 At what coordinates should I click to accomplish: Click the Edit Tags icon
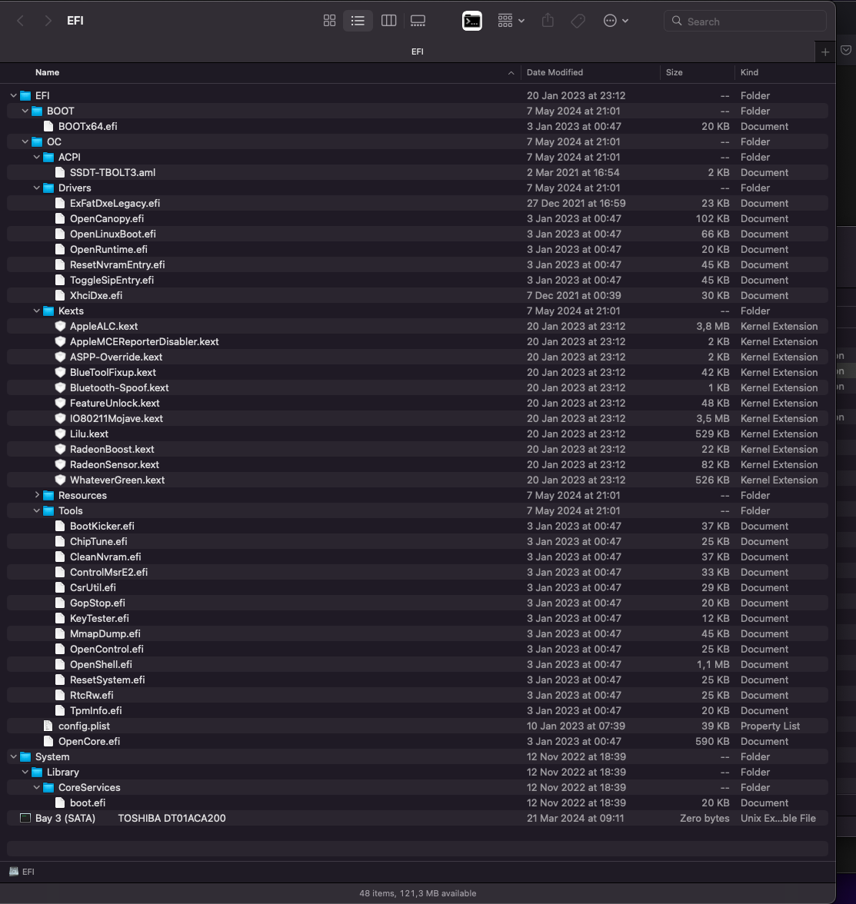pos(578,21)
